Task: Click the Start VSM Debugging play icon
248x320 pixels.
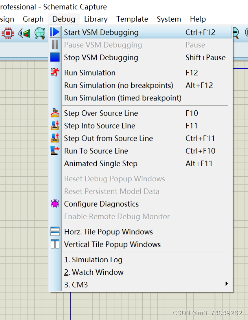Action: pos(55,32)
